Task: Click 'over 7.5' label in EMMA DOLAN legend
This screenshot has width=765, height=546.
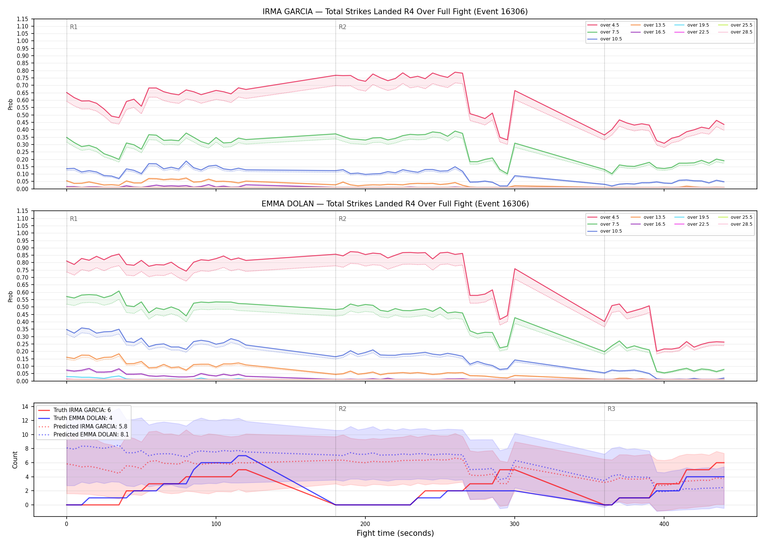Action: 609,224
